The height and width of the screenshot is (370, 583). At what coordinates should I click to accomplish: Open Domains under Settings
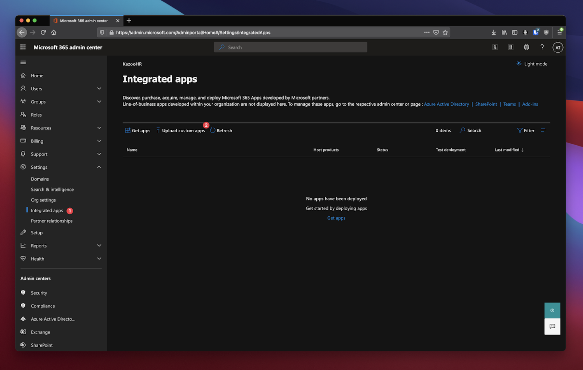coord(40,179)
